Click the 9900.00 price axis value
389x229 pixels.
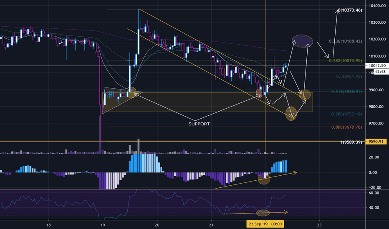tap(376, 90)
